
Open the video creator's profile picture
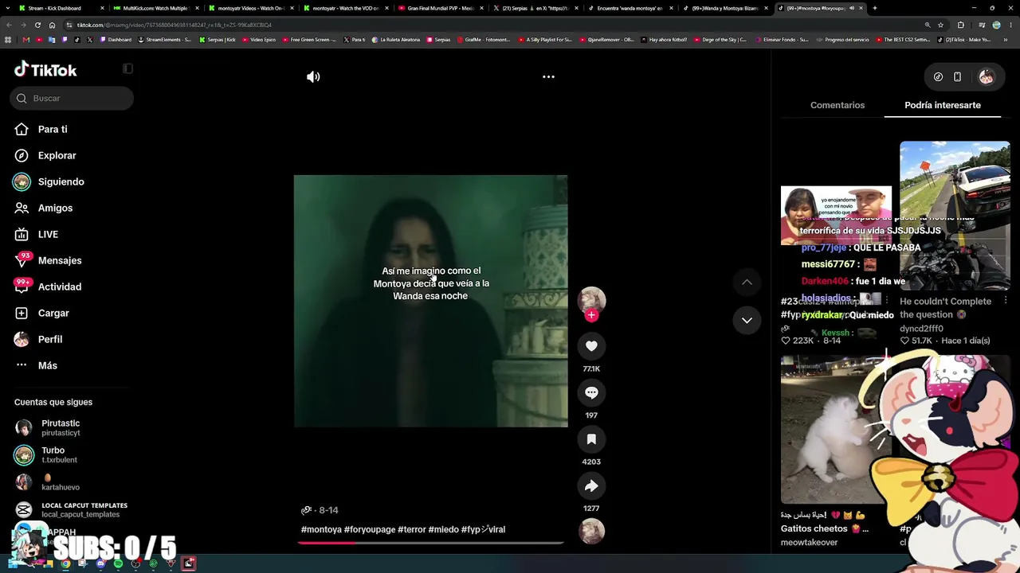click(x=591, y=299)
